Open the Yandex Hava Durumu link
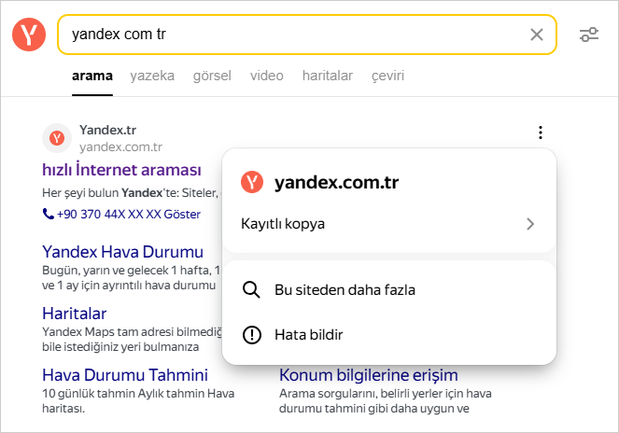This screenshot has height=433, width=619. pos(122,252)
